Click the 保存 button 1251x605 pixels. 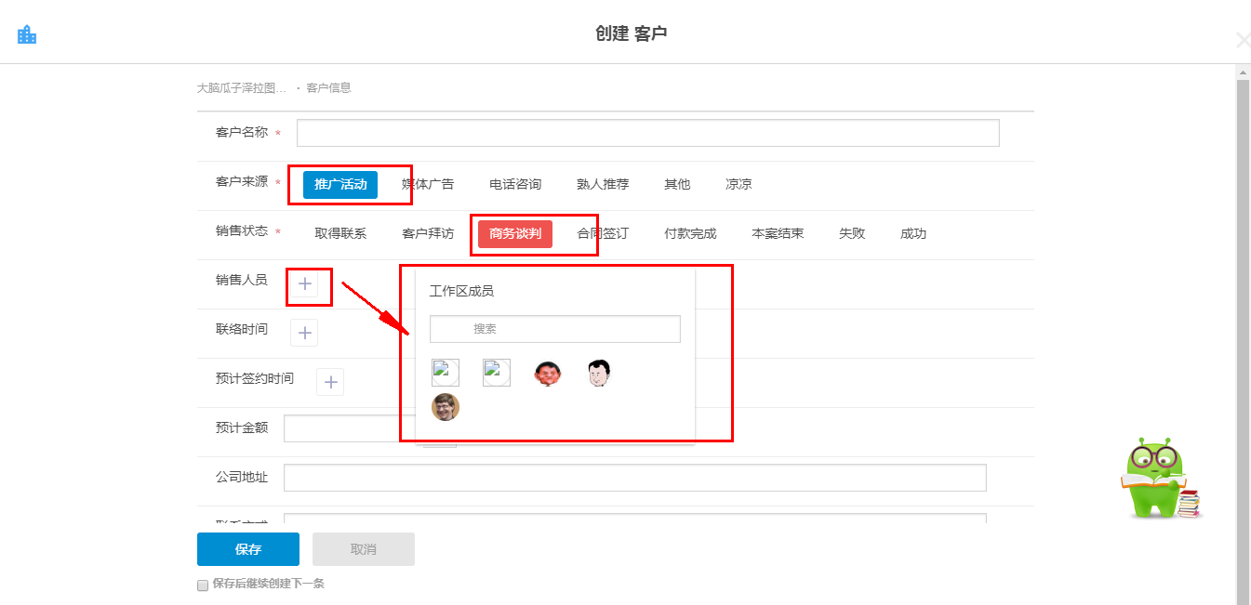tap(248, 549)
